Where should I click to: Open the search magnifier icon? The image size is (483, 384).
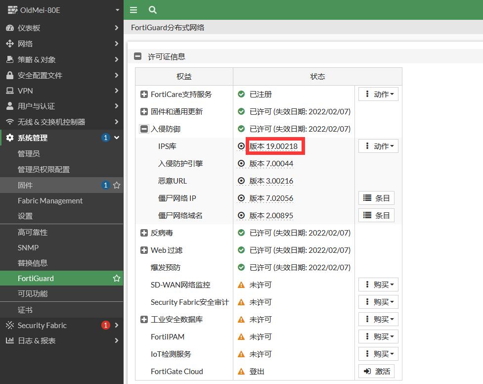(152, 10)
